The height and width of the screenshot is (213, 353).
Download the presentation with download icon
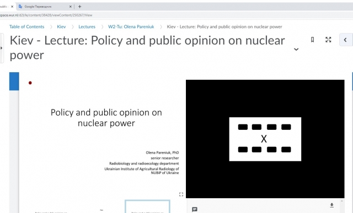point(331,205)
